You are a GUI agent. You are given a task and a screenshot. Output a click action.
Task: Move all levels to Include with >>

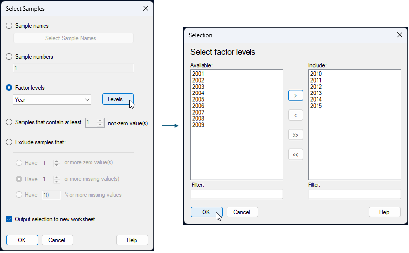pos(295,135)
